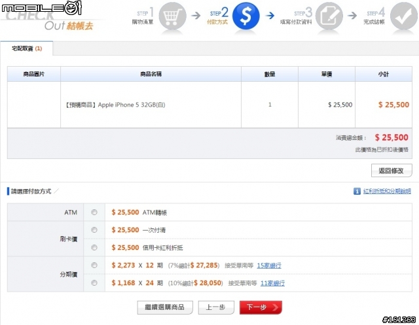Click the 商品圖片 column header
Image resolution: width=419 pixels, height=325 pixels.
coord(34,74)
